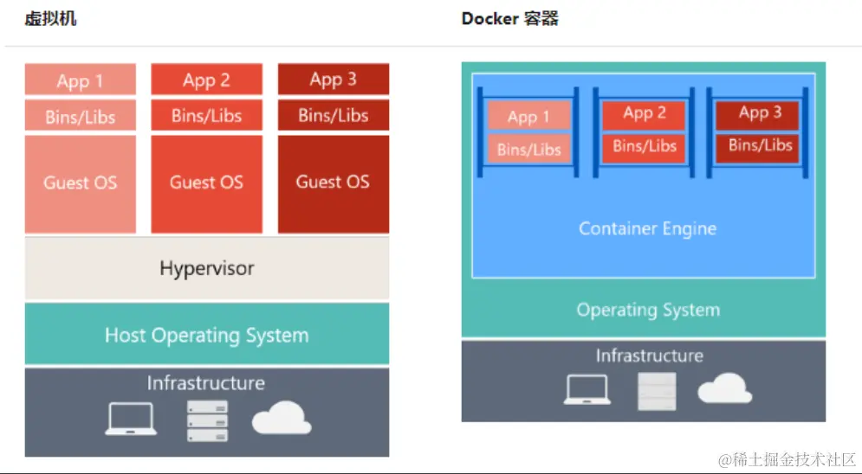Click App 3 inside the Container Engine
862x474 pixels.
pyautogui.click(x=757, y=113)
